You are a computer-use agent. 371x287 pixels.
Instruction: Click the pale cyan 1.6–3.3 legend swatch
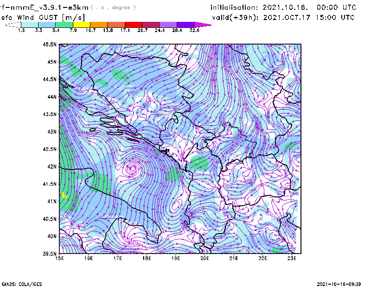click(x=29, y=25)
